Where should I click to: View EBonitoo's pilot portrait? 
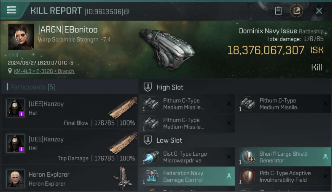(x=21, y=37)
